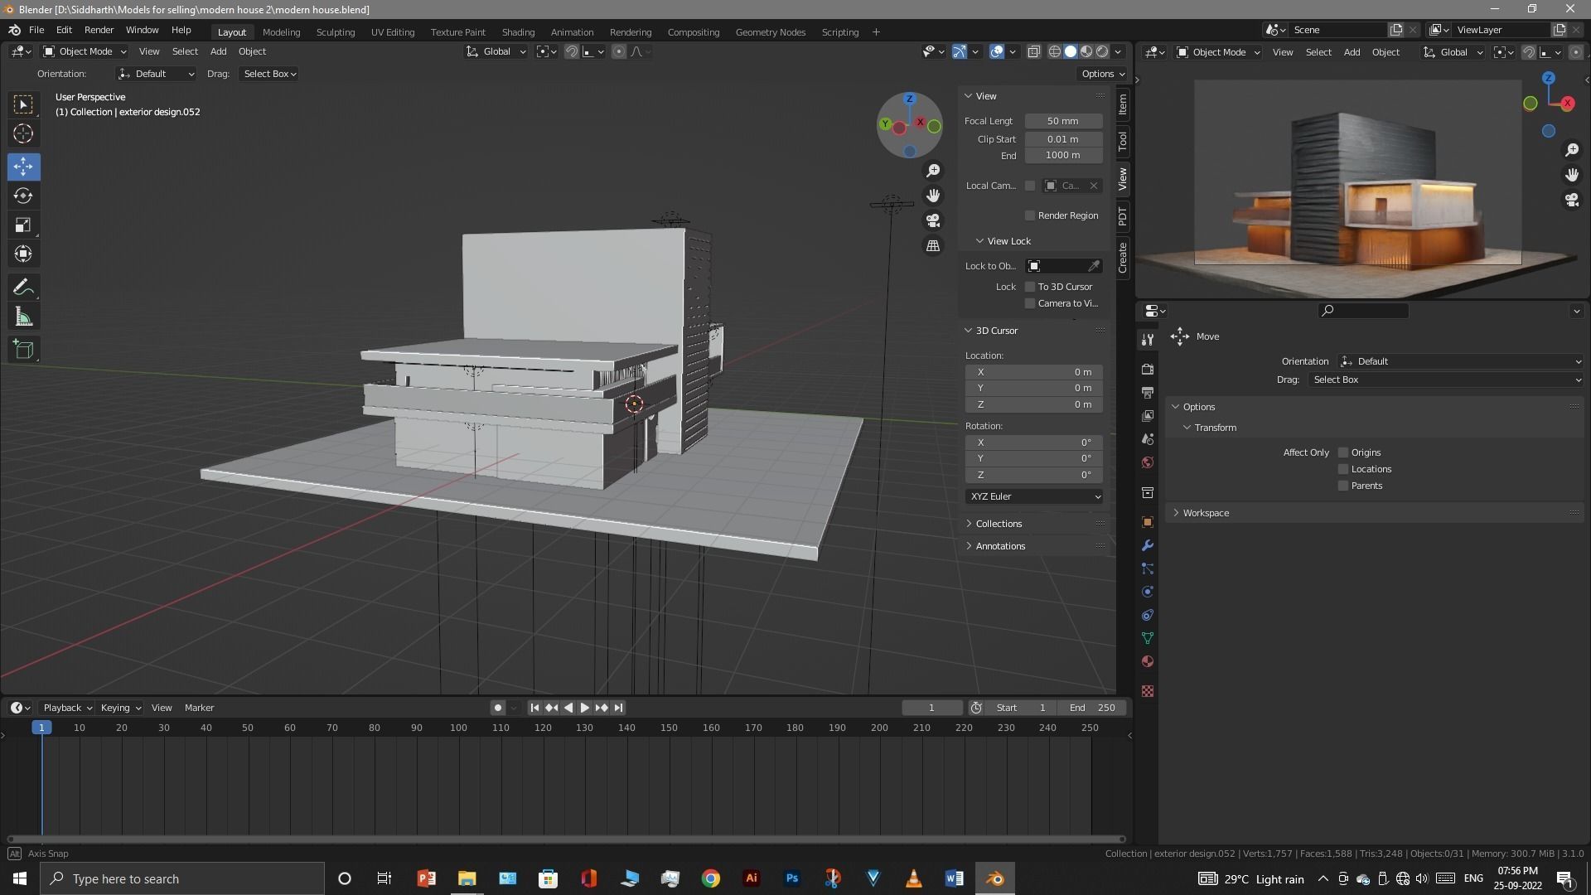Check Affect Only Origins
Image resolution: width=1591 pixels, height=895 pixels.
[x=1343, y=452]
